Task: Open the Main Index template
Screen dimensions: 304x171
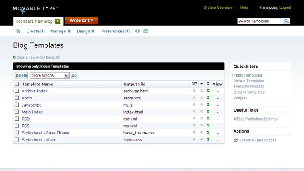Action: click(x=32, y=112)
